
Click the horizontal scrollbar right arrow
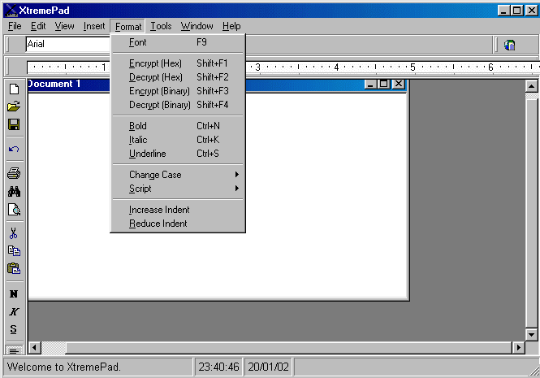[x=518, y=347]
